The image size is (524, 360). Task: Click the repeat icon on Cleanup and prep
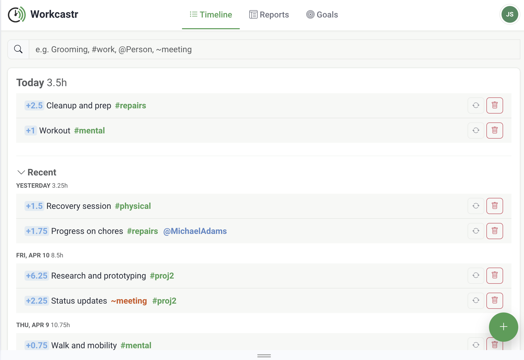476,105
